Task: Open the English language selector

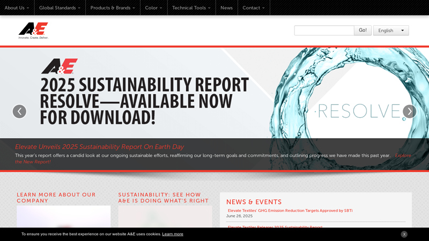Action: pos(391,31)
